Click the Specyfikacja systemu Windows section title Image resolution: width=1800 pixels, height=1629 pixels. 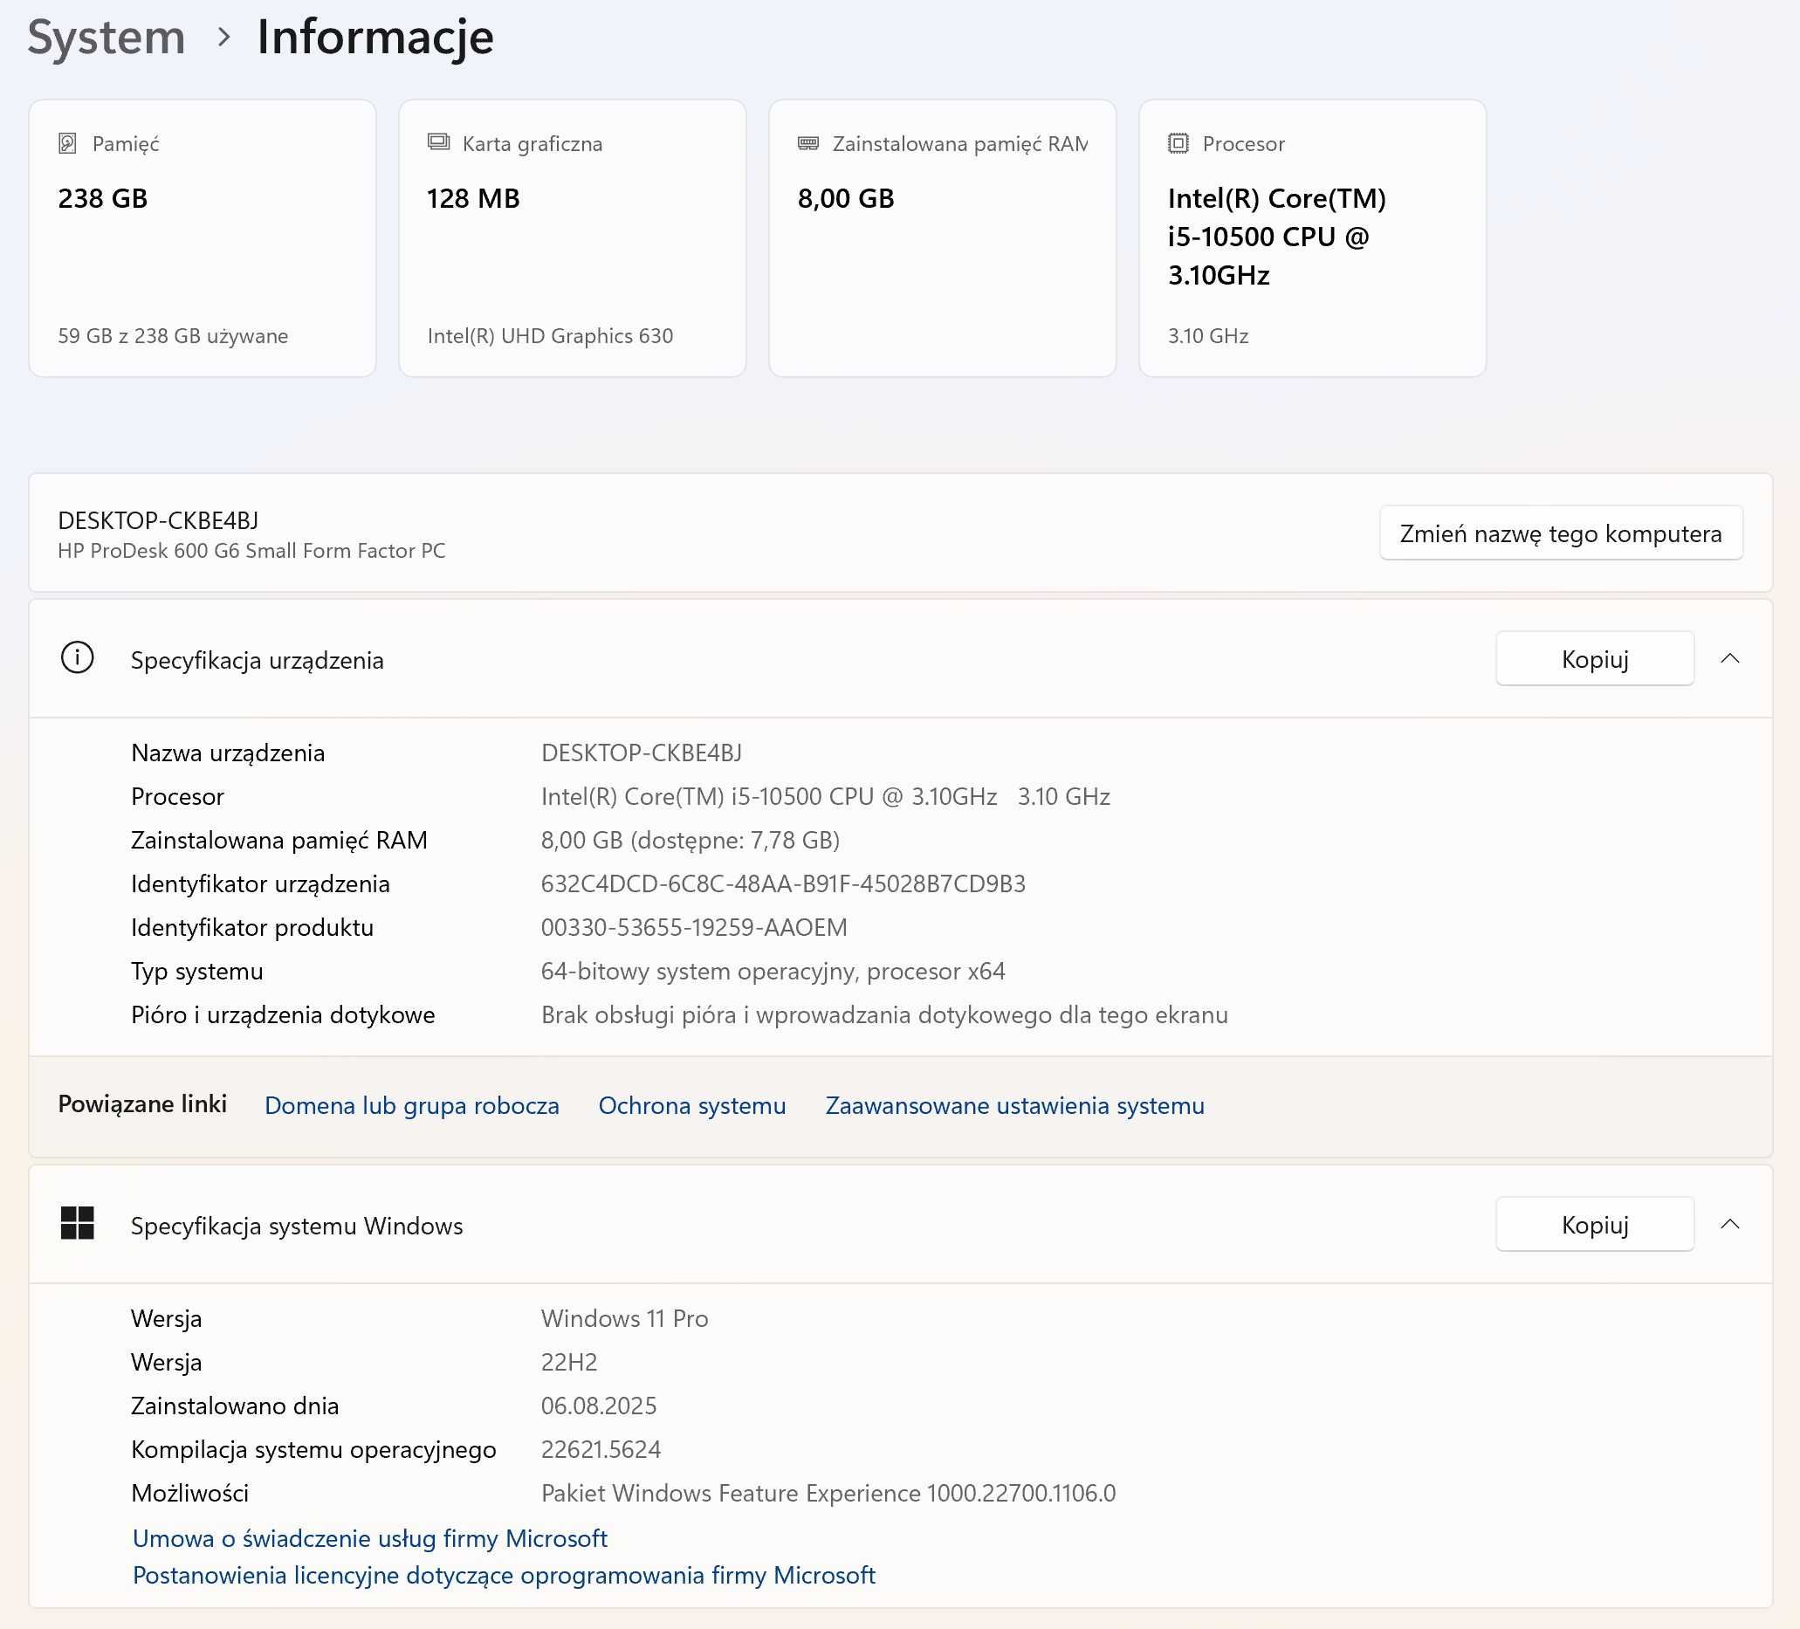(297, 1226)
